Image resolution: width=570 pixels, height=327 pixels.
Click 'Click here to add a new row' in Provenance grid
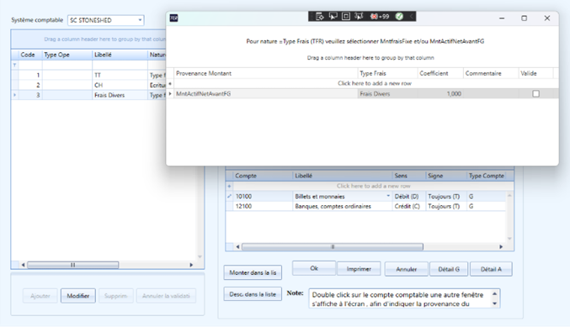tap(375, 83)
